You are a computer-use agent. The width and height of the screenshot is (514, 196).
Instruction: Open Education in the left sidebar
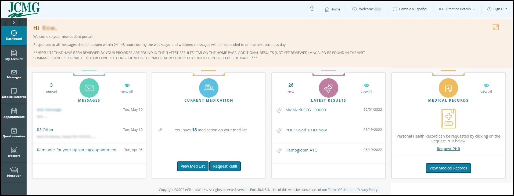coord(14,172)
